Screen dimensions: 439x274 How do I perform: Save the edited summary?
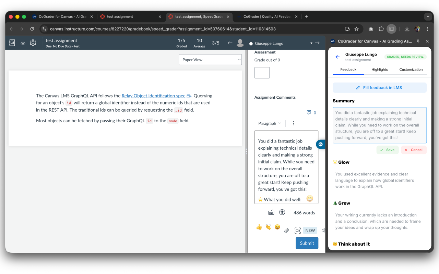388,150
